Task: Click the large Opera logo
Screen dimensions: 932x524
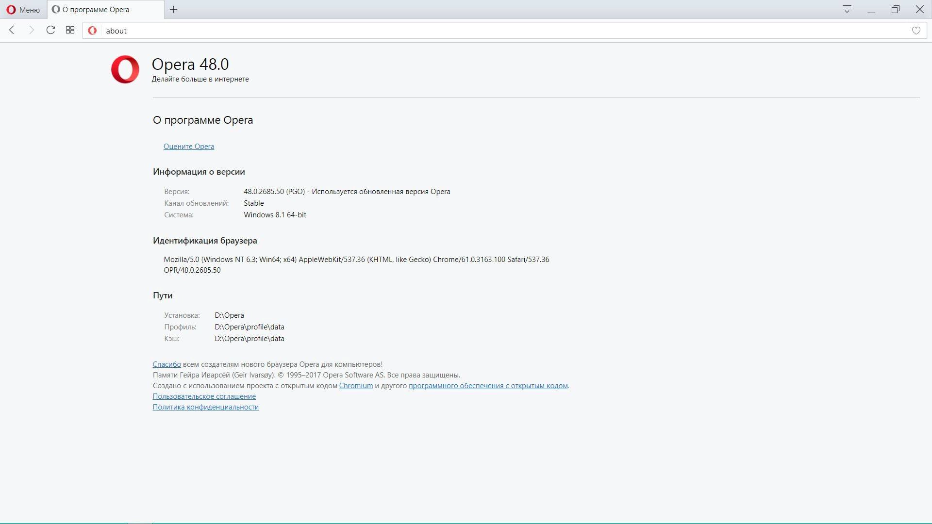Action: tap(125, 69)
